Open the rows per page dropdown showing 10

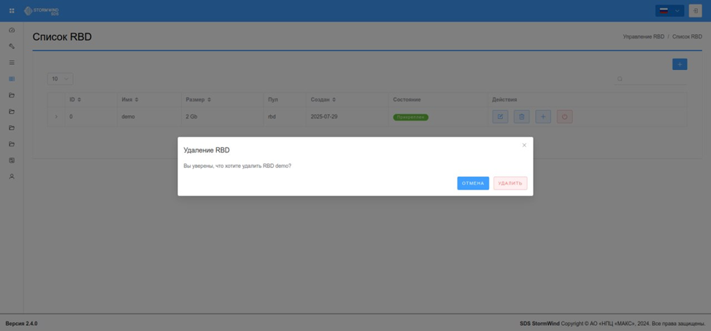click(61, 79)
